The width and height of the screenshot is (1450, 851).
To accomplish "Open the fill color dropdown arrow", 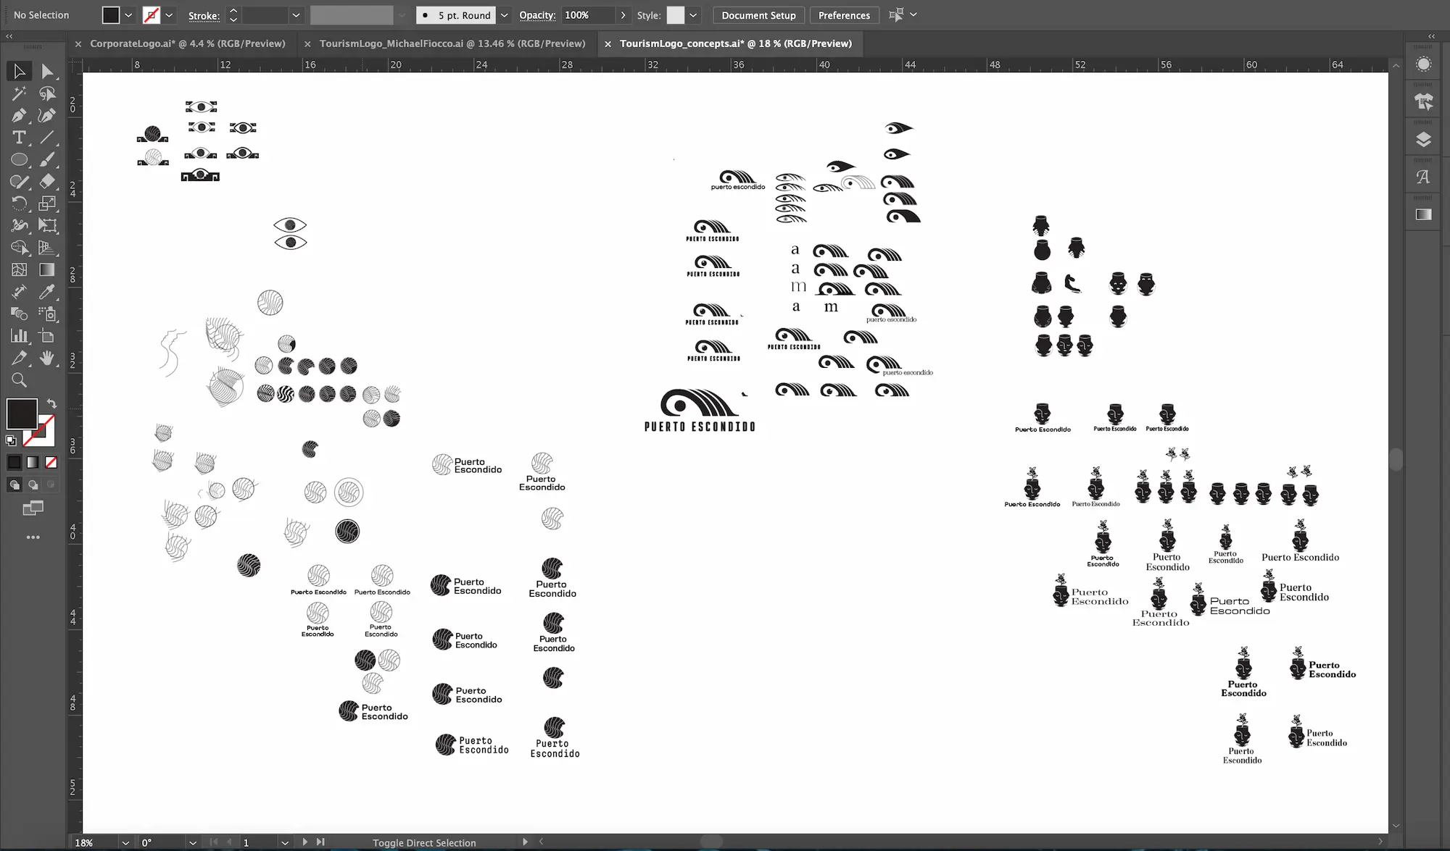I will tap(128, 15).
